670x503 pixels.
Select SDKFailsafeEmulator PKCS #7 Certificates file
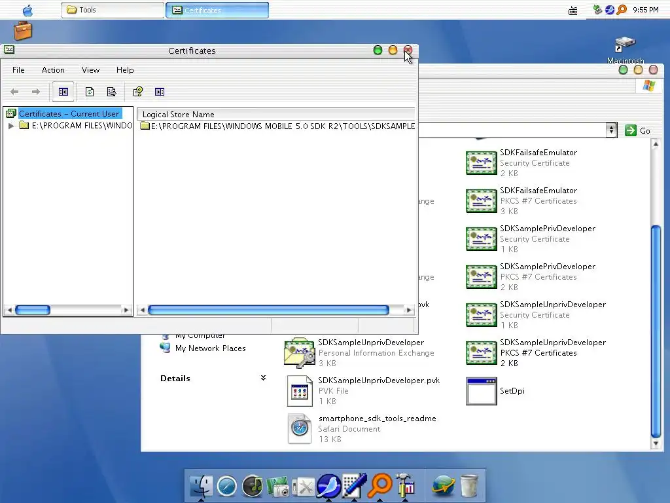(521, 200)
